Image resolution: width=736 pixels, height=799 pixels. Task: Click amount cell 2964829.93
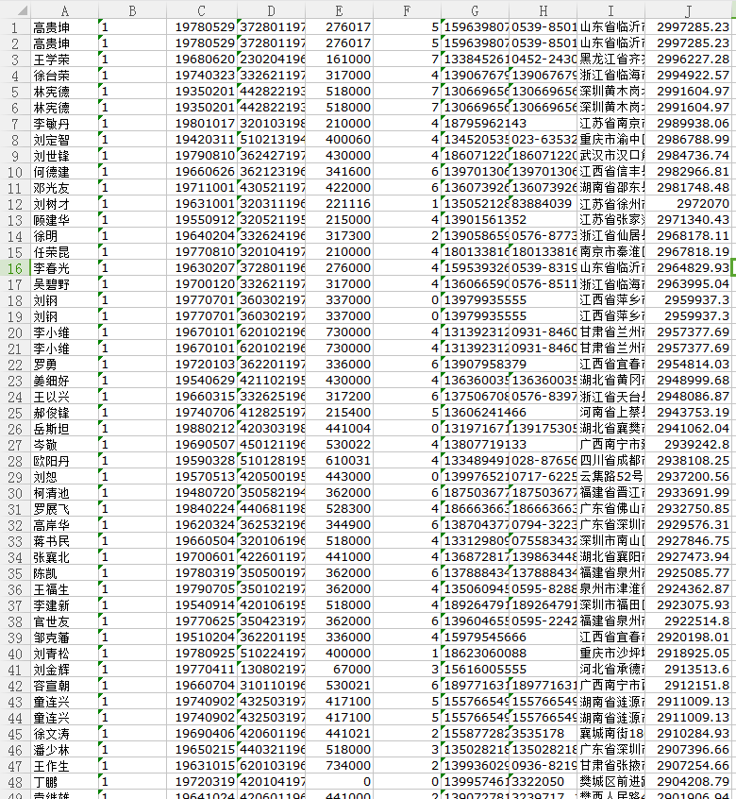click(688, 268)
